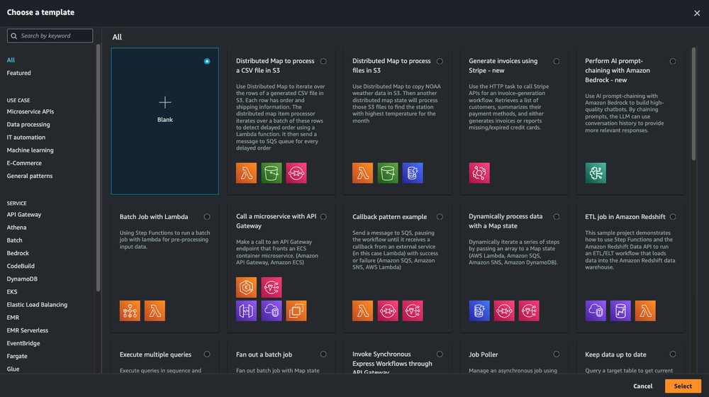Image resolution: width=709 pixels, height=397 pixels.
Task: Filter templates by Featured
Action: 18,73
